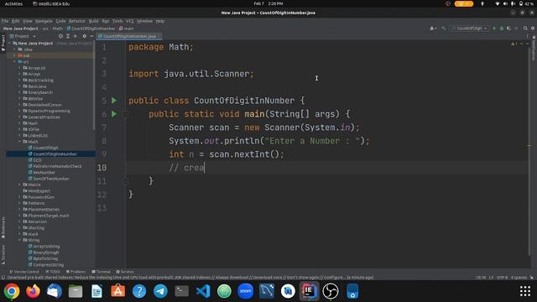Open MySQL Workbench from the dock
This screenshot has width=537, height=302.
[267, 291]
